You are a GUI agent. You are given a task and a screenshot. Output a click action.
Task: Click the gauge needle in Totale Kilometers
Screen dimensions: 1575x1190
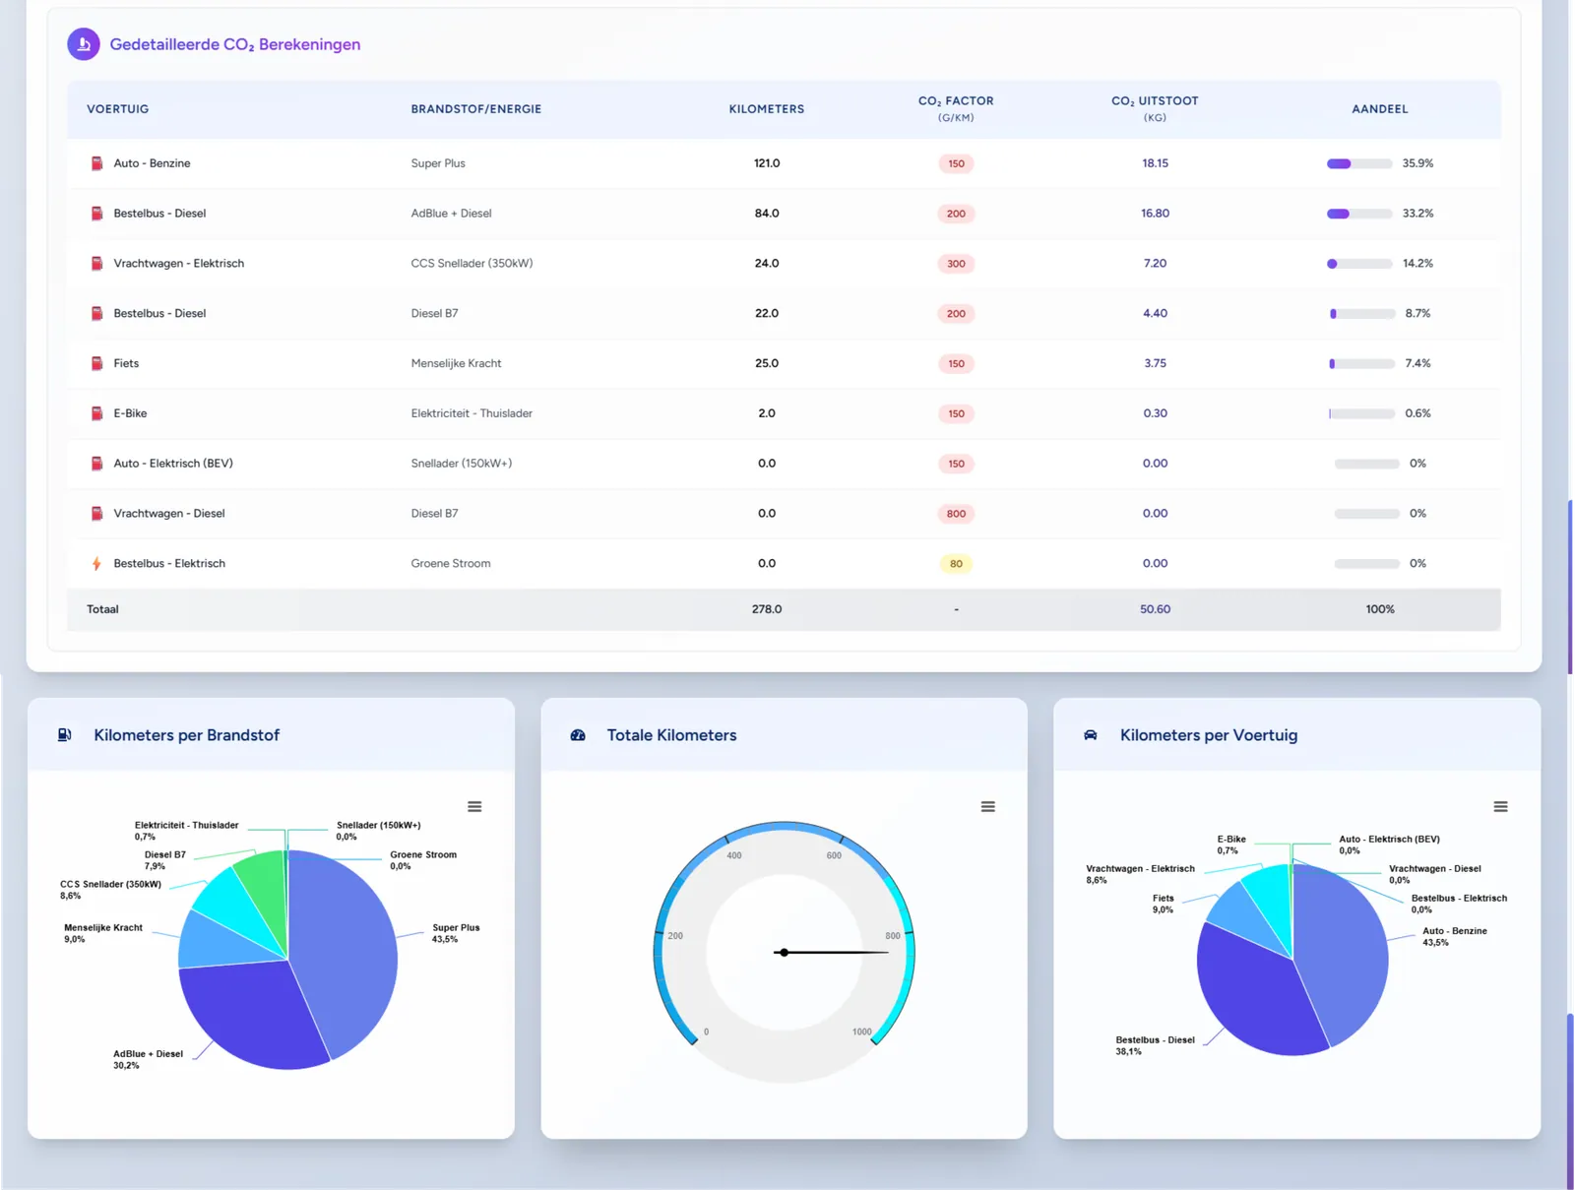tap(832, 953)
